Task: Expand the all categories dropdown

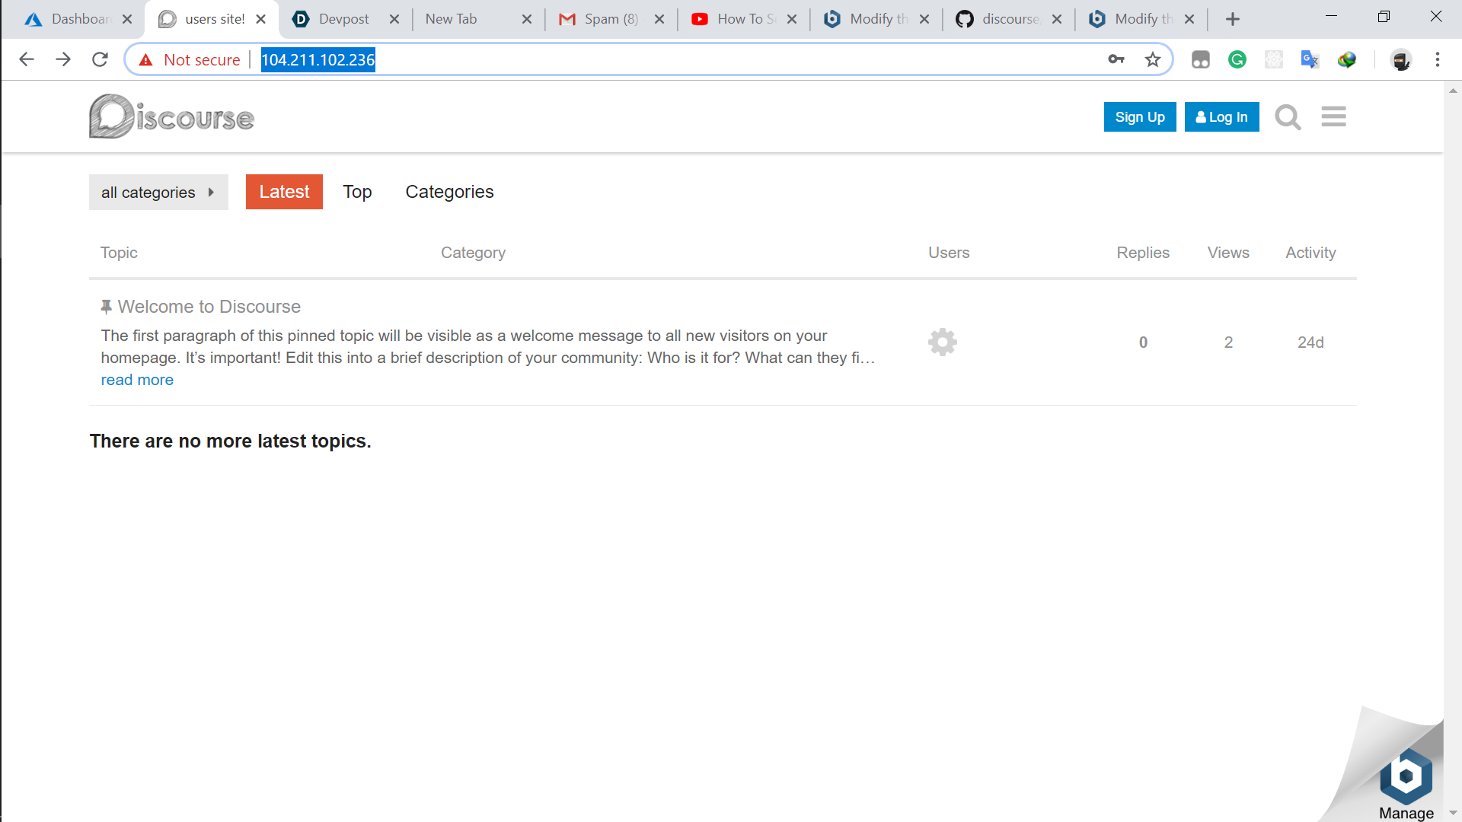Action: point(158,193)
